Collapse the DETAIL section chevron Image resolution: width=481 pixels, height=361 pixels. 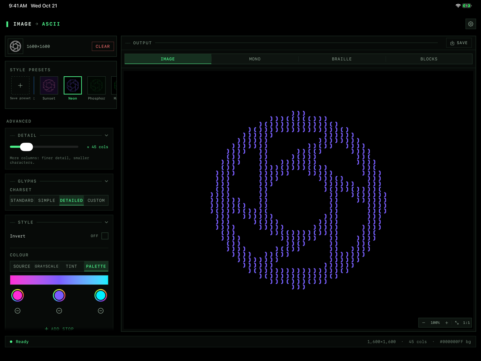click(107, 135)
